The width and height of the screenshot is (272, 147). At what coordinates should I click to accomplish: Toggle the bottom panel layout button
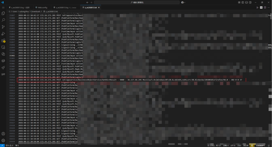[247, 3]
